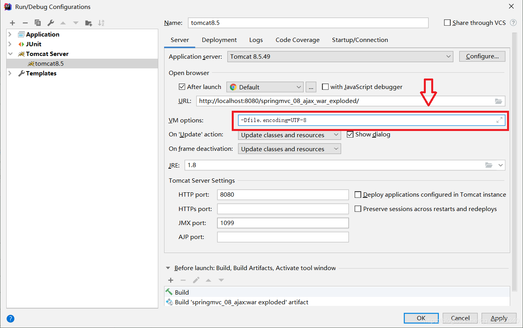Screen dimensions: 523x328
Task: Click the Configure... button
Action: coord(482,56)
